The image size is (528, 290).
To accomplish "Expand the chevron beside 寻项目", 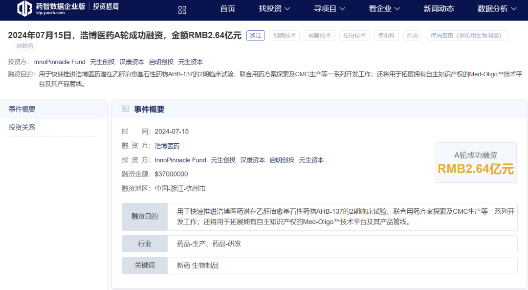I will [342, 9].
